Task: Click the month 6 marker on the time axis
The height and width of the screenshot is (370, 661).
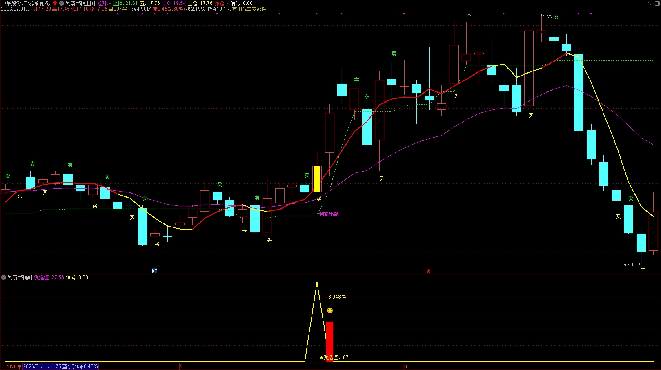Action: point(405,366)
